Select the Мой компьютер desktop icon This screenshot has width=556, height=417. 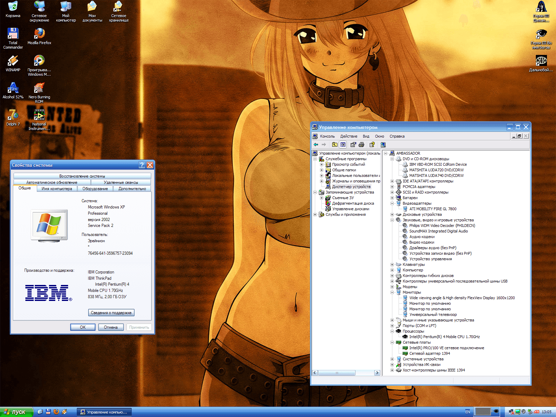66,11
